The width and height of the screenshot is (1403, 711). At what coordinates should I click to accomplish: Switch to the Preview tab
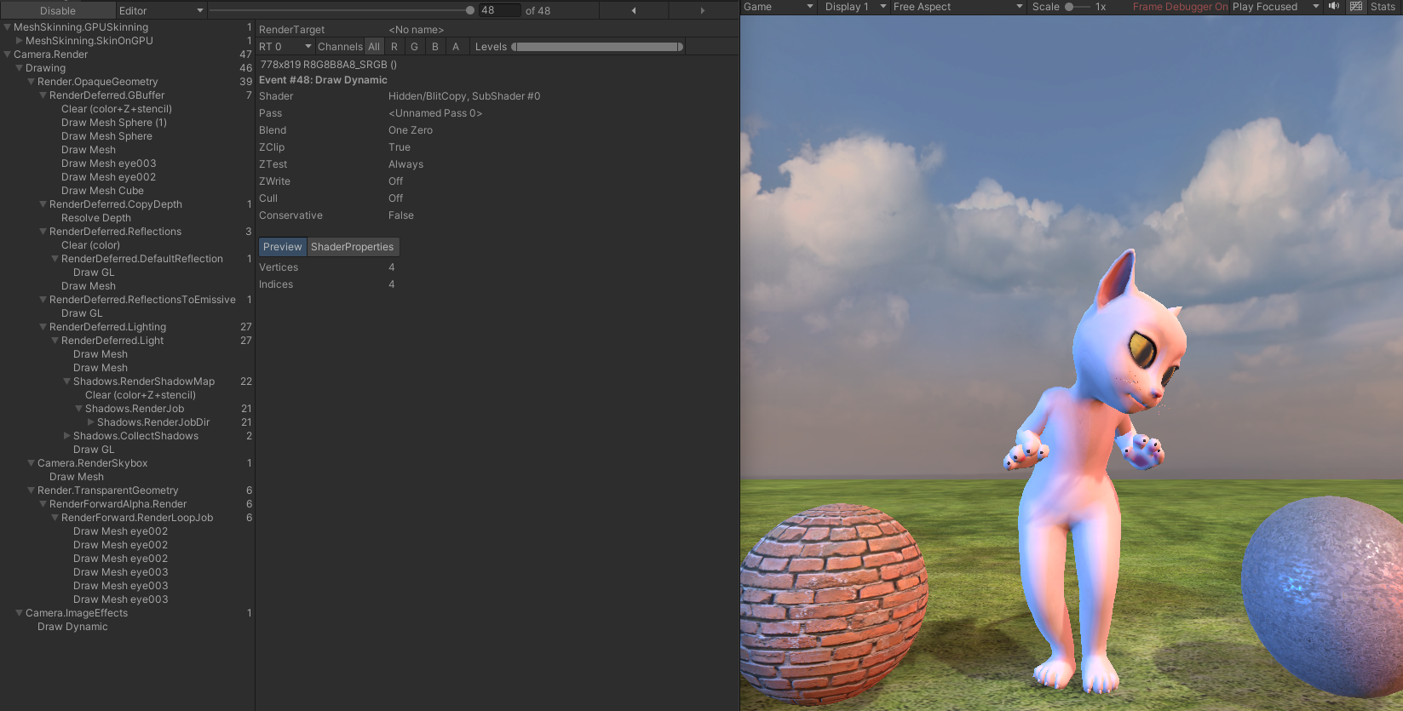tap(283, 247)
